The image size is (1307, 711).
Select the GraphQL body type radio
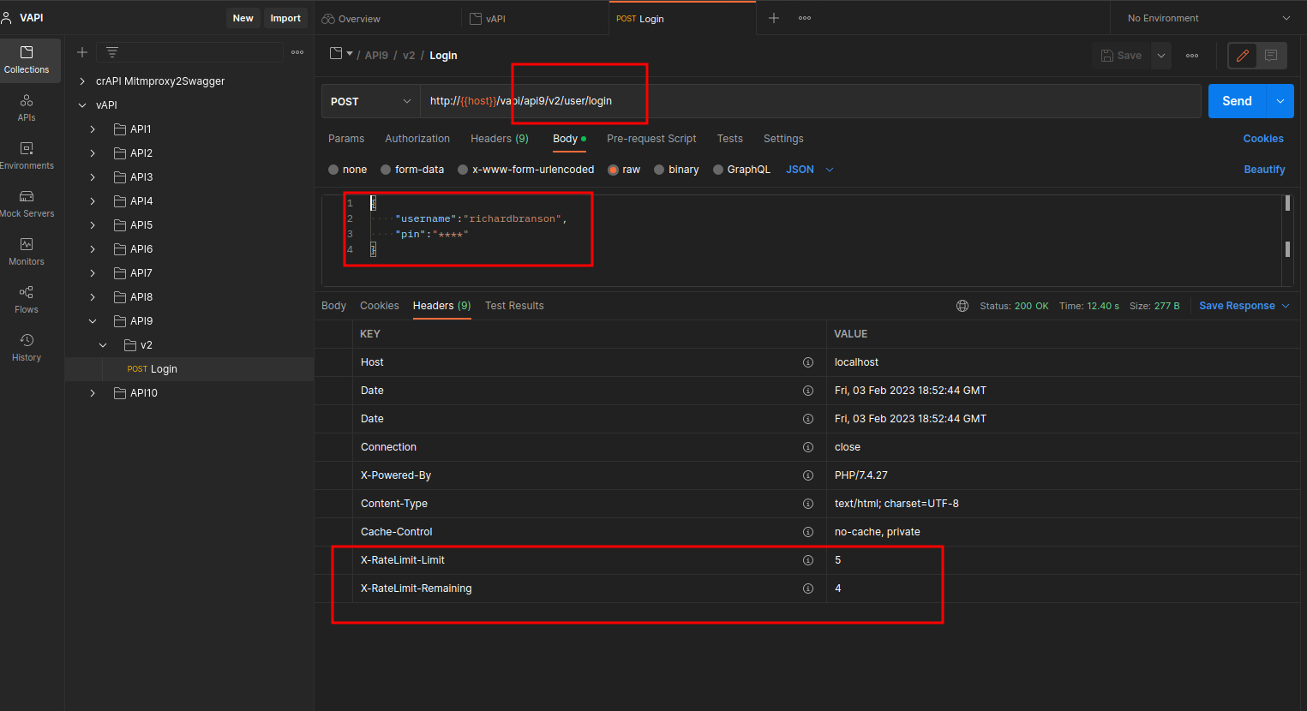tap(718, 170)
